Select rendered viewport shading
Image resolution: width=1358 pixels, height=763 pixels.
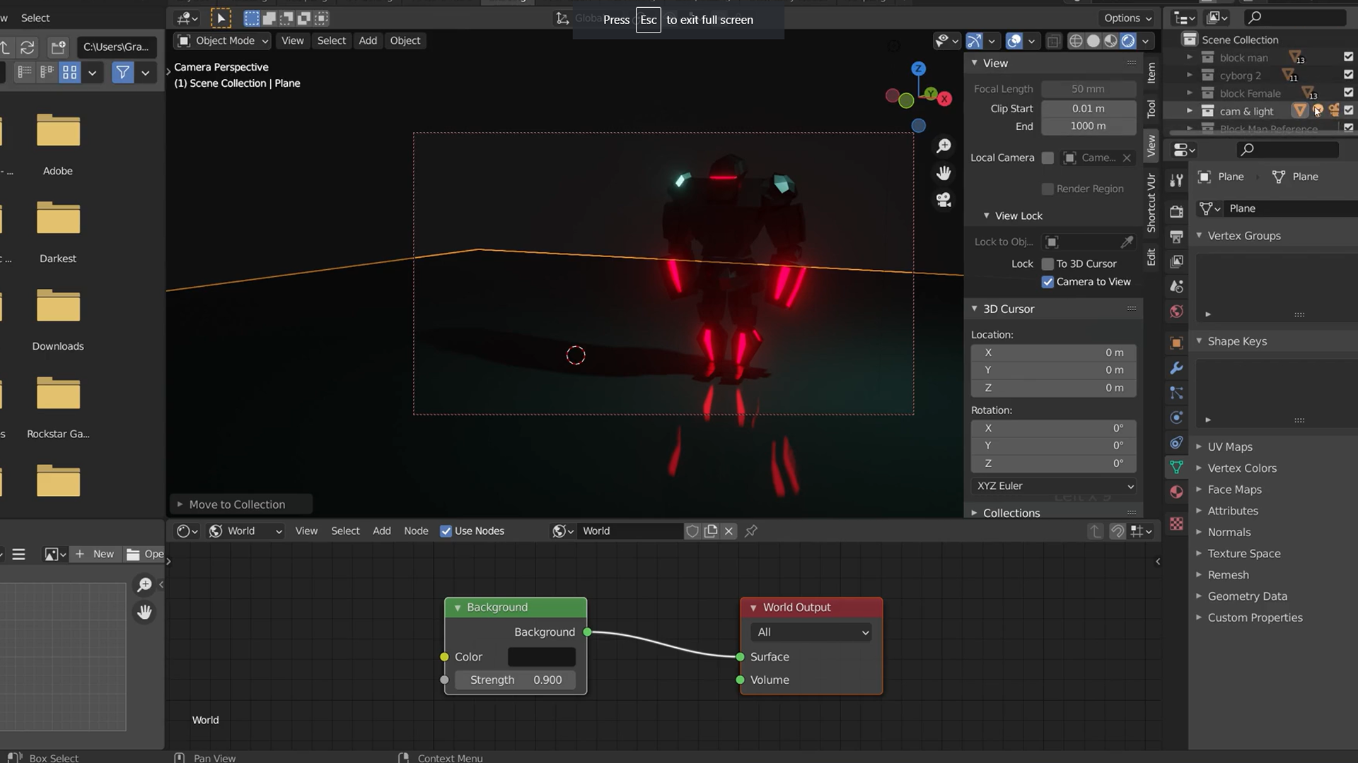pyautogui.click(x=1128, y=41)
